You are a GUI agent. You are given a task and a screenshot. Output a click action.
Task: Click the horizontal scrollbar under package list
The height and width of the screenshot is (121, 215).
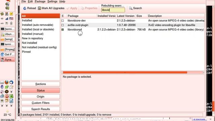click(125, 72)
